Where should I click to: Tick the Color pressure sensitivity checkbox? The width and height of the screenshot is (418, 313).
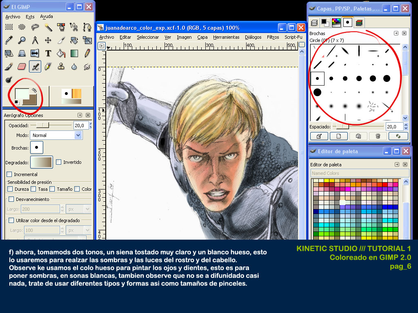(77, 189)
